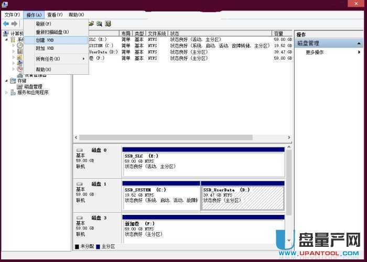
Task: Click the magnifier toolbar icon
Action: pos(99,24)
